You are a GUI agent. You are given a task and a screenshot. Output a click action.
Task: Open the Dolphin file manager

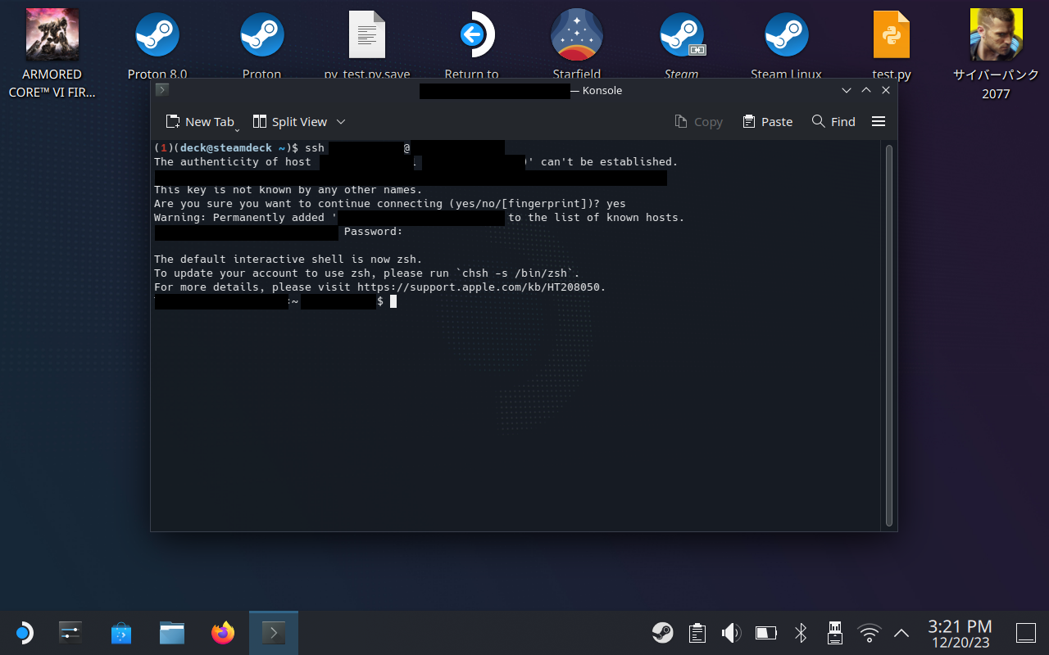[171, 632]
